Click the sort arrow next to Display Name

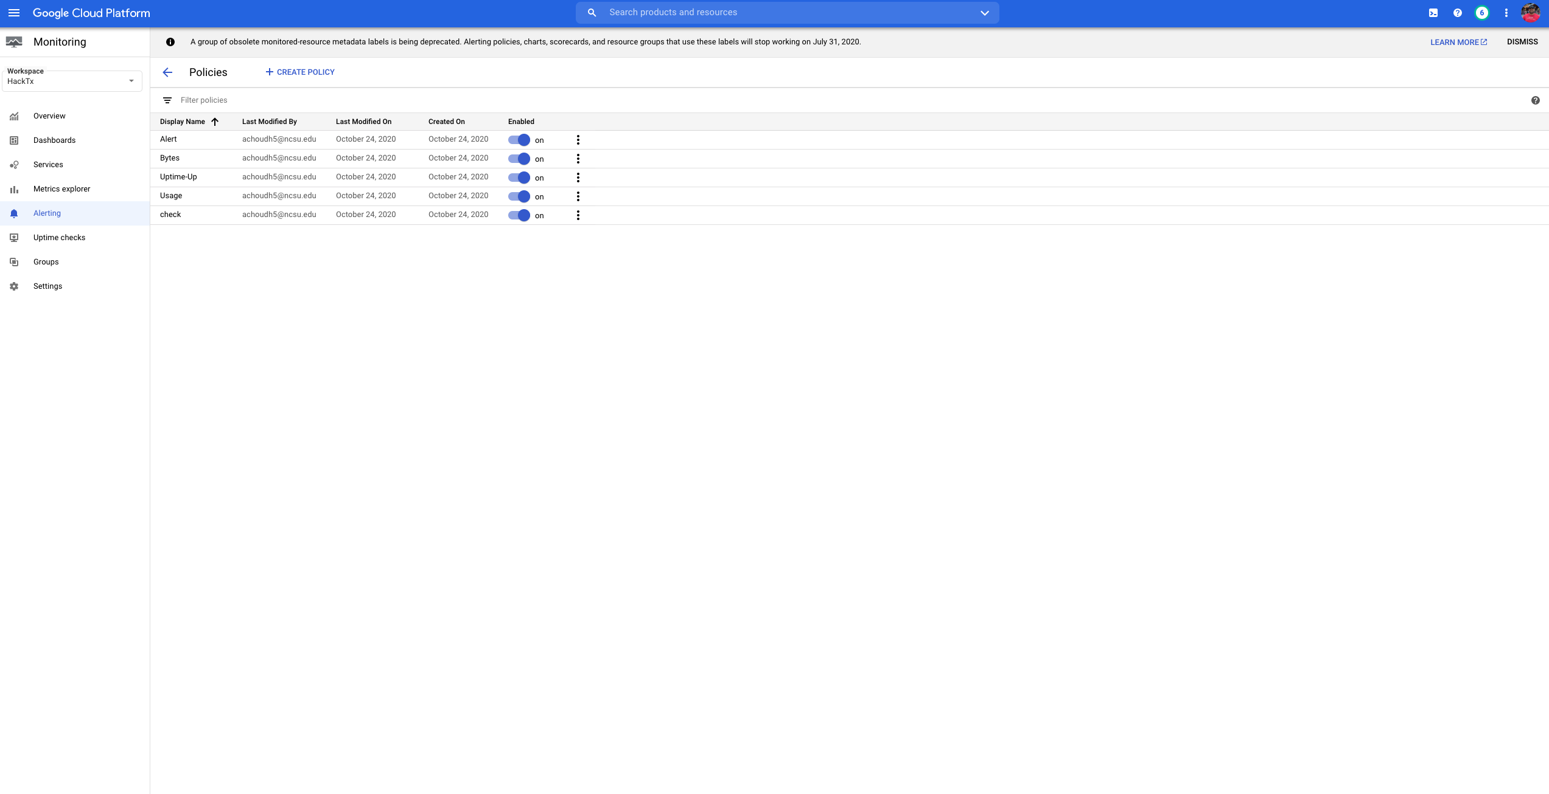pos(215,122)
